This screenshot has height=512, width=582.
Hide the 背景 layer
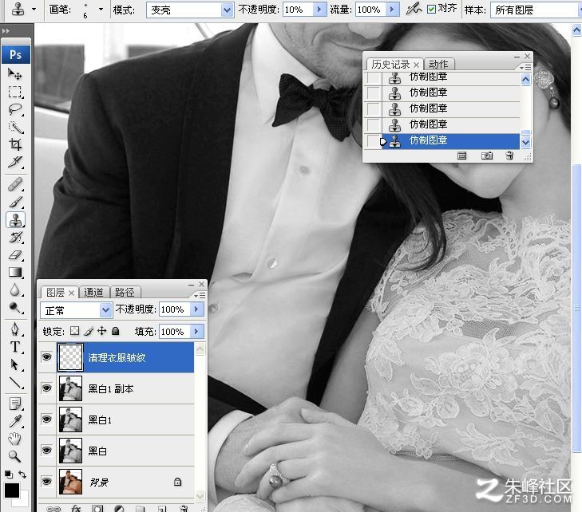(46, 482)
